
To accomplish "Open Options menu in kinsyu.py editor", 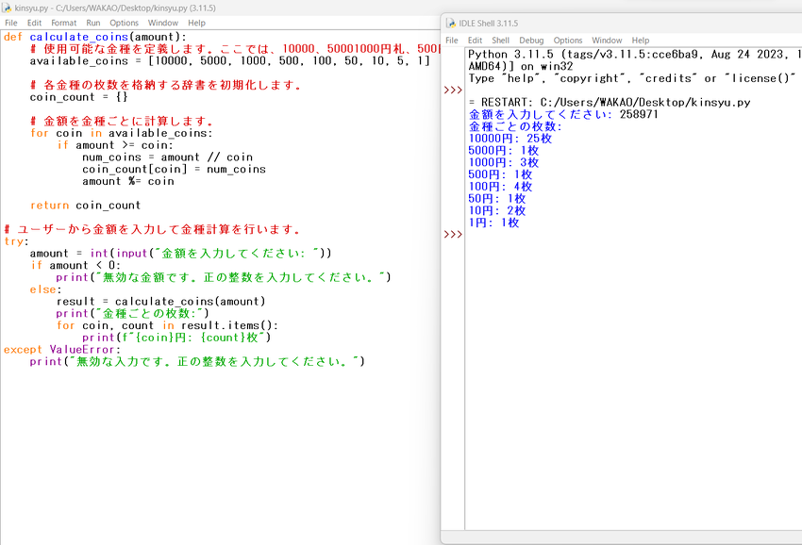I will pyautogui.click(x=124, y=23).
